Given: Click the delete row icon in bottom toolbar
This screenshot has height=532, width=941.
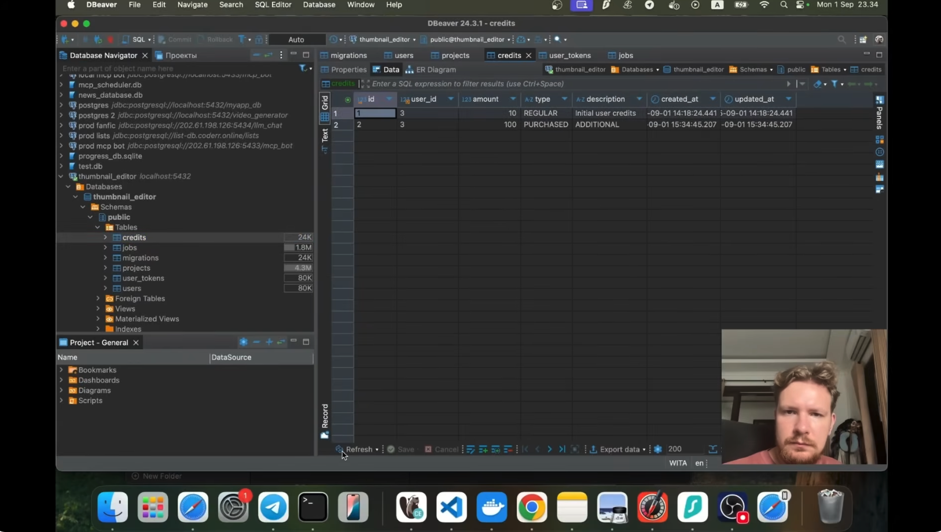Looking at the screenshot, I should (x=508, y=449).
